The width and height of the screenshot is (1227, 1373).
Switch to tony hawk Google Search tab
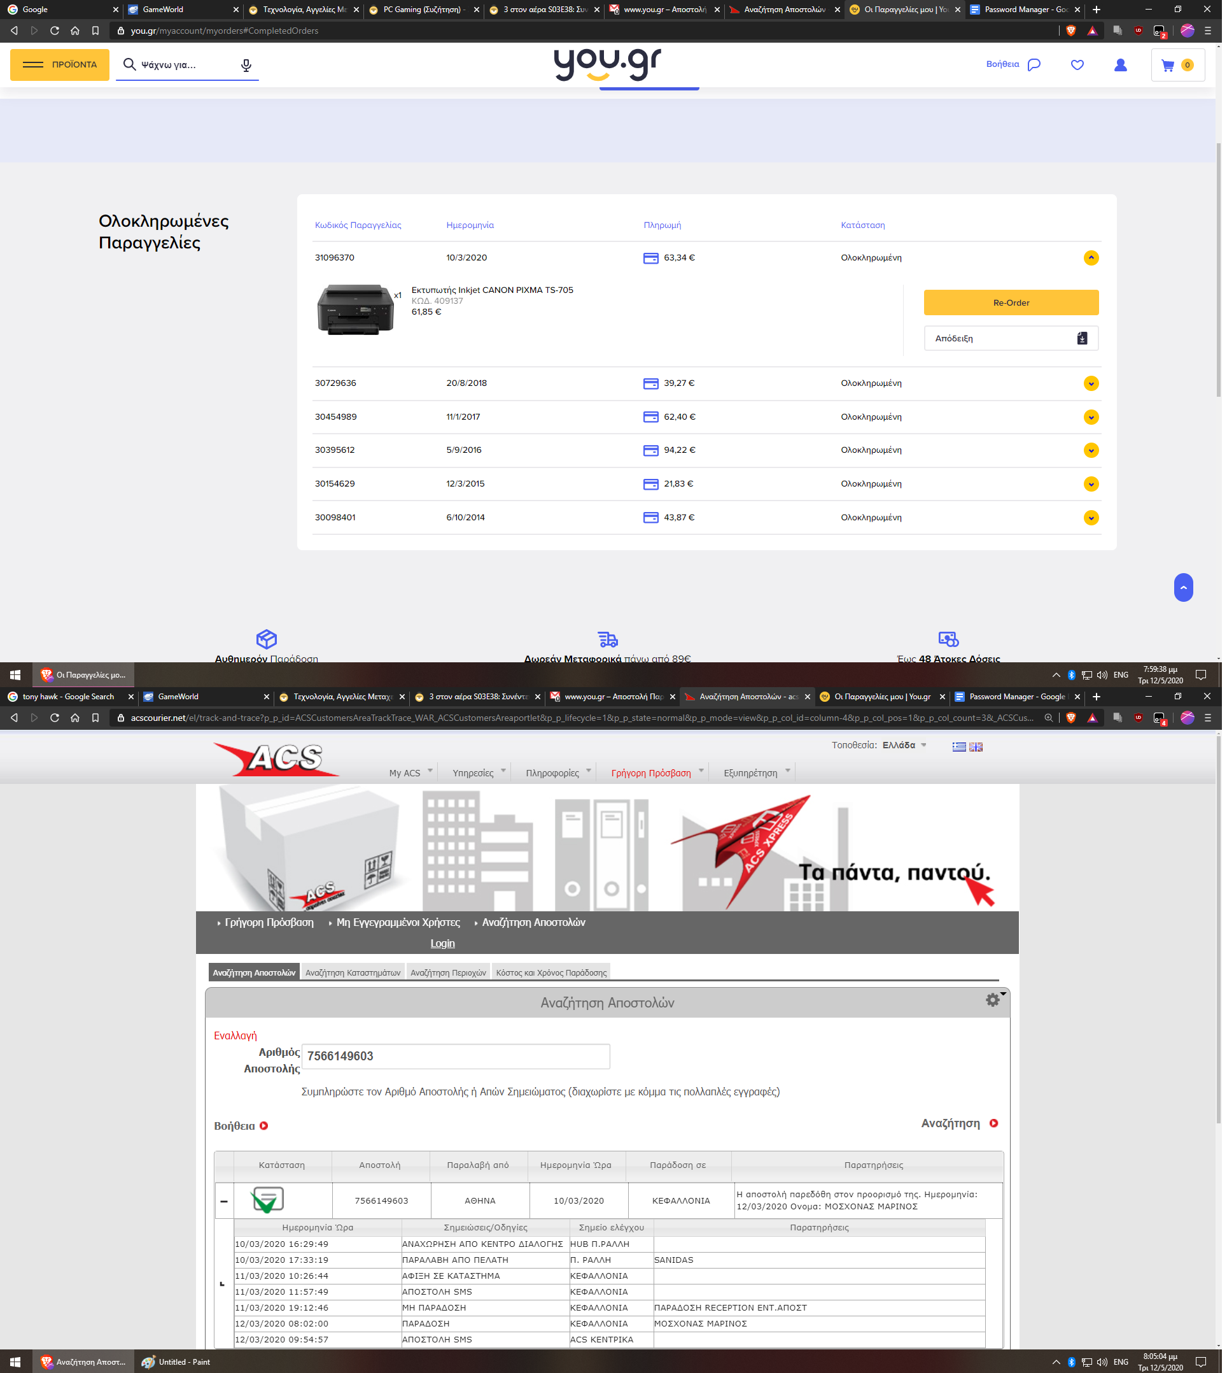[69, 696]
